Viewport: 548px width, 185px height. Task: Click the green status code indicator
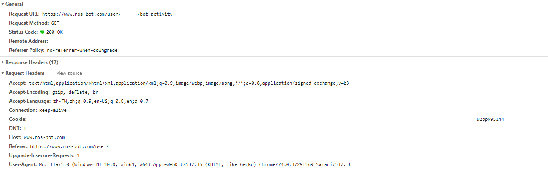[x=42, y=32]
